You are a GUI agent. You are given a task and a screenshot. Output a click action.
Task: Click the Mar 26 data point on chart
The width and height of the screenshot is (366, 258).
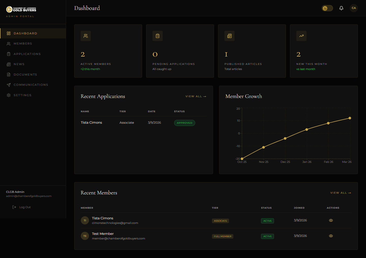[350, 118]
